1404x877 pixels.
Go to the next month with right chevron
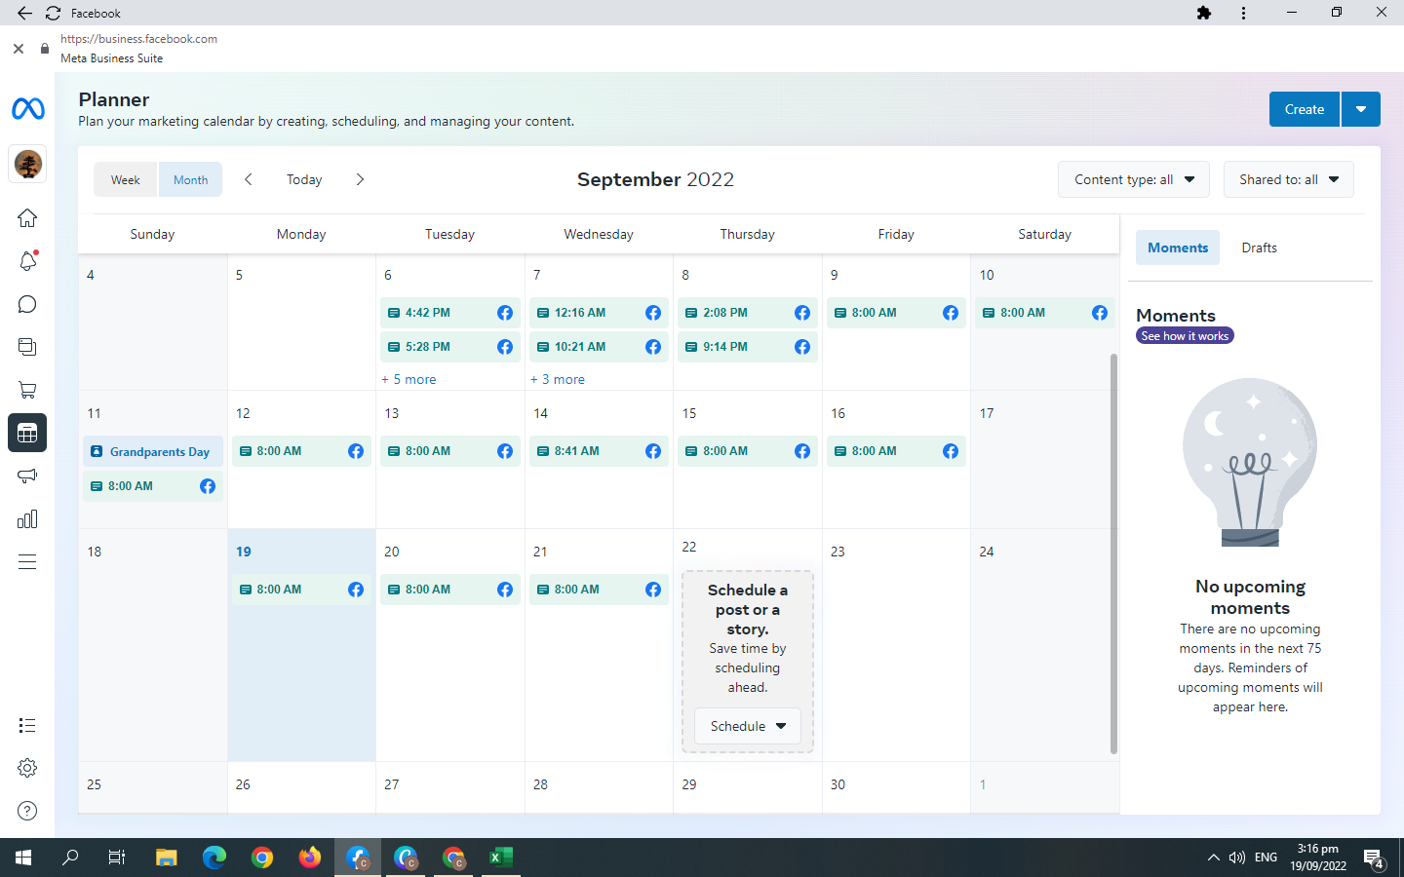(360, 179)
